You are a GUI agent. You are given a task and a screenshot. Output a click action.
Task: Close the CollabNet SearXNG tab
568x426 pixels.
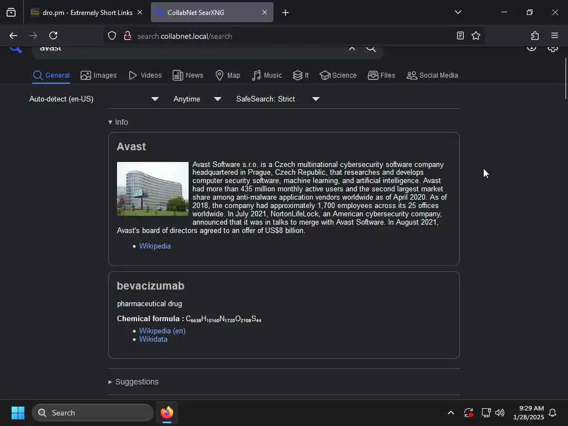pyautogui.click(x=265, y=12)
